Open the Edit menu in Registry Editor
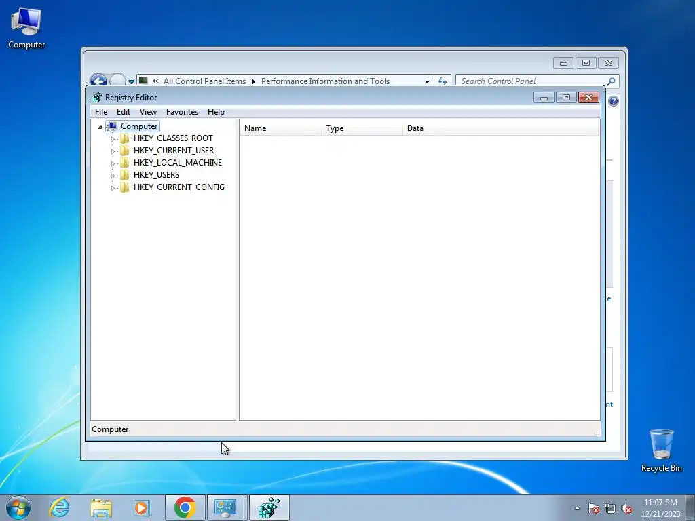This screenshot has height=521, width=695. coord(124,112)
